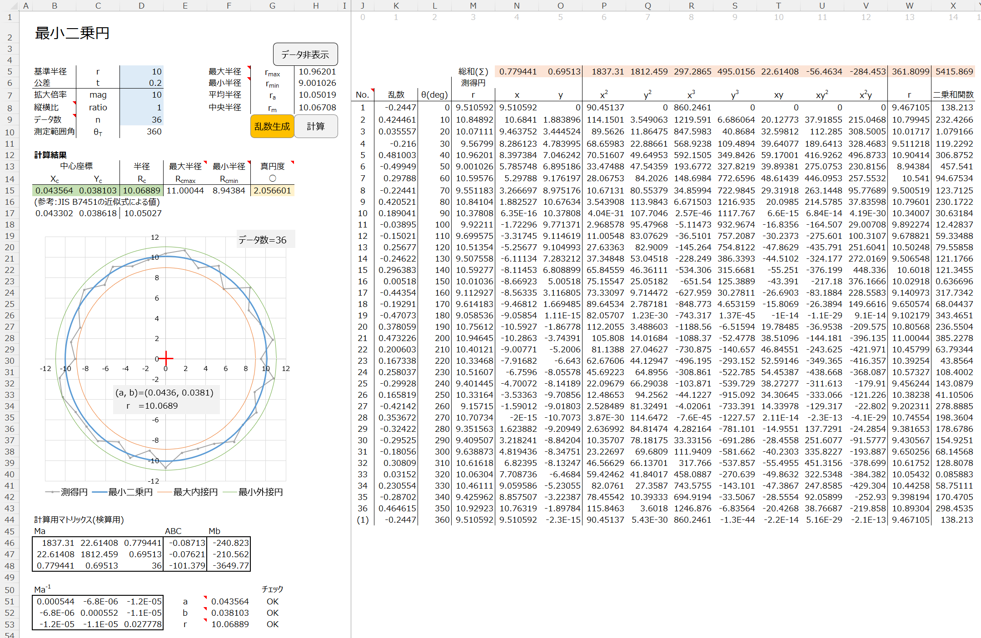Click the green Xc result cell 0.043564
981x638 pixels.
54,190
